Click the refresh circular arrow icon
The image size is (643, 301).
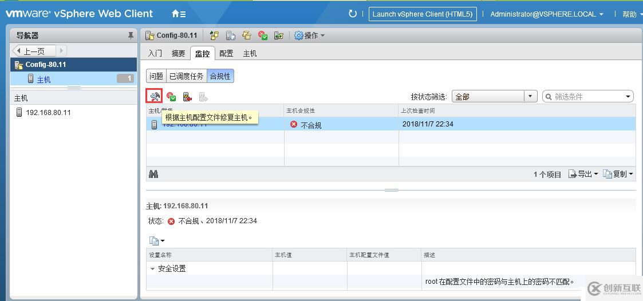click(353, 14)
